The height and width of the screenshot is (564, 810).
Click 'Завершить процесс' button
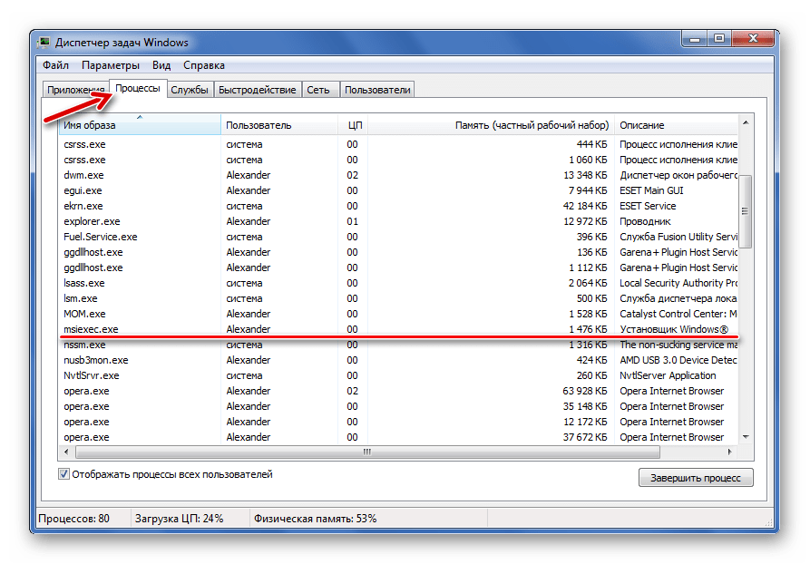[x=695, y=478]
